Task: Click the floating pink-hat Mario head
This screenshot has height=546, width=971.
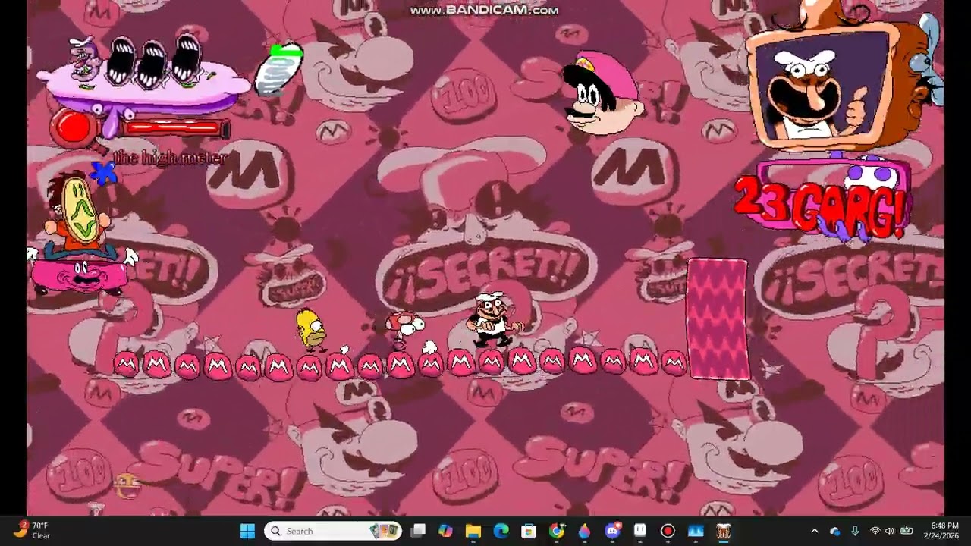Action: point(603,94)
